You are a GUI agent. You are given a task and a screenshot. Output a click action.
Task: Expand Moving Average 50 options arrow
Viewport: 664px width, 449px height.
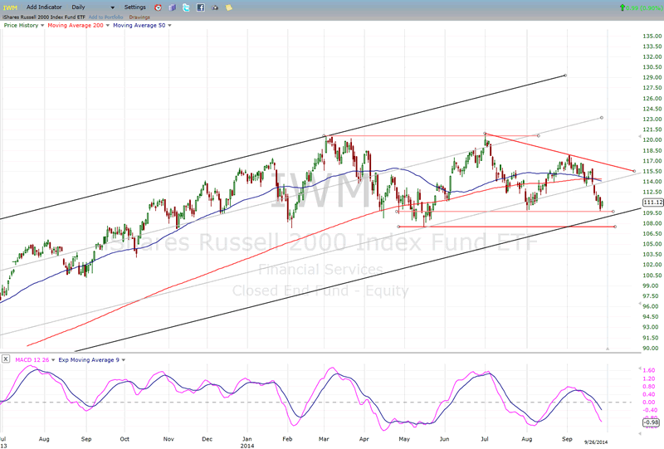pos(170,26)
